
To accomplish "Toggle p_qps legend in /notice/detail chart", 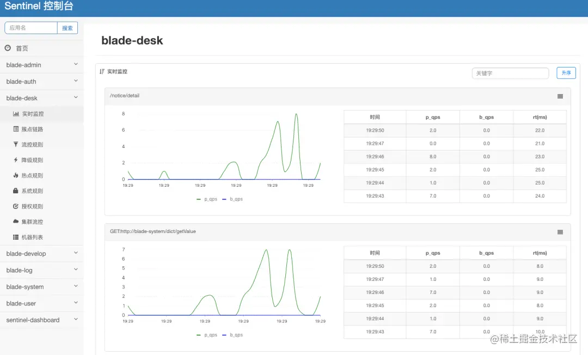I will [x=207, y=199].
